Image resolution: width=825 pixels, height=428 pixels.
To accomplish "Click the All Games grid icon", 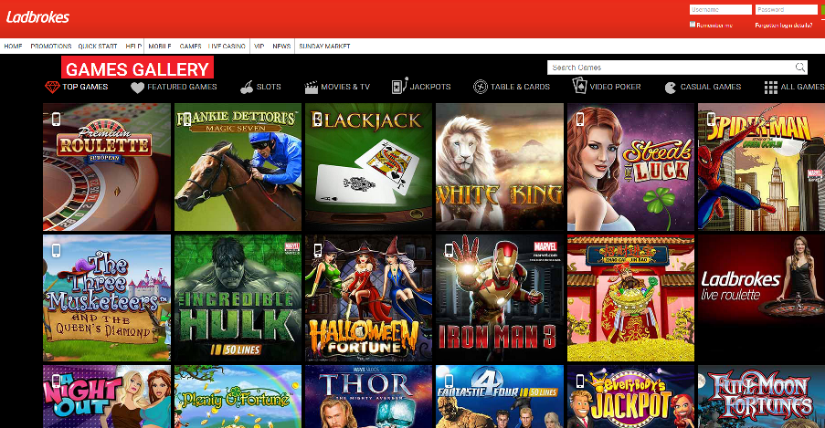I will point(771,88).
